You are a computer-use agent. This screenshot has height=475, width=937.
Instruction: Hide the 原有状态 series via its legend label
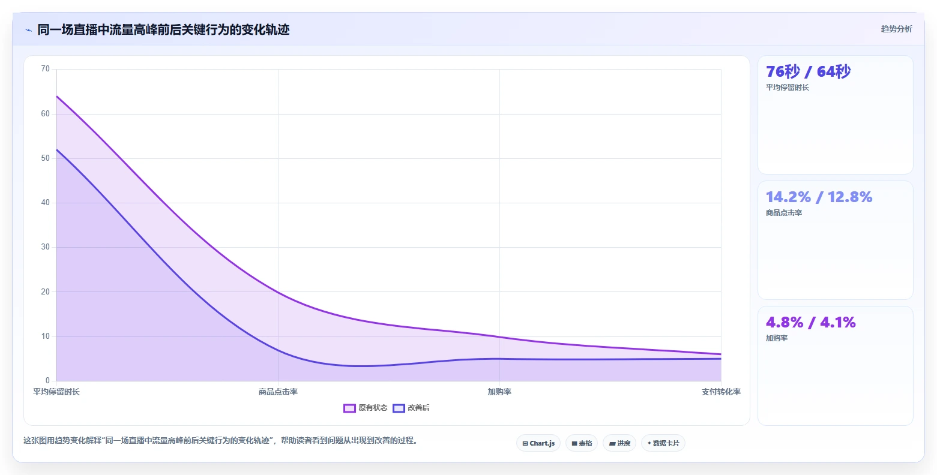(x=373, y=408)
